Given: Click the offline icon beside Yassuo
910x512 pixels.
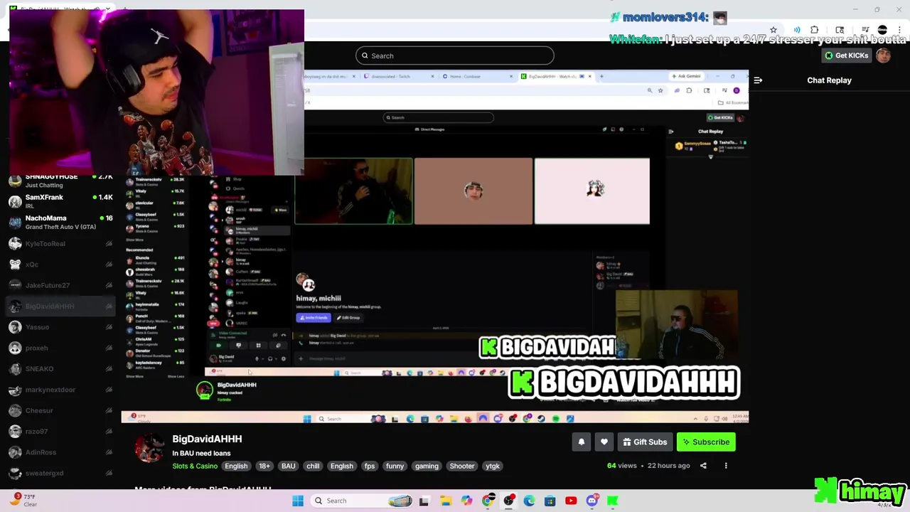Looking at the screenshot, I should point(109,327).
